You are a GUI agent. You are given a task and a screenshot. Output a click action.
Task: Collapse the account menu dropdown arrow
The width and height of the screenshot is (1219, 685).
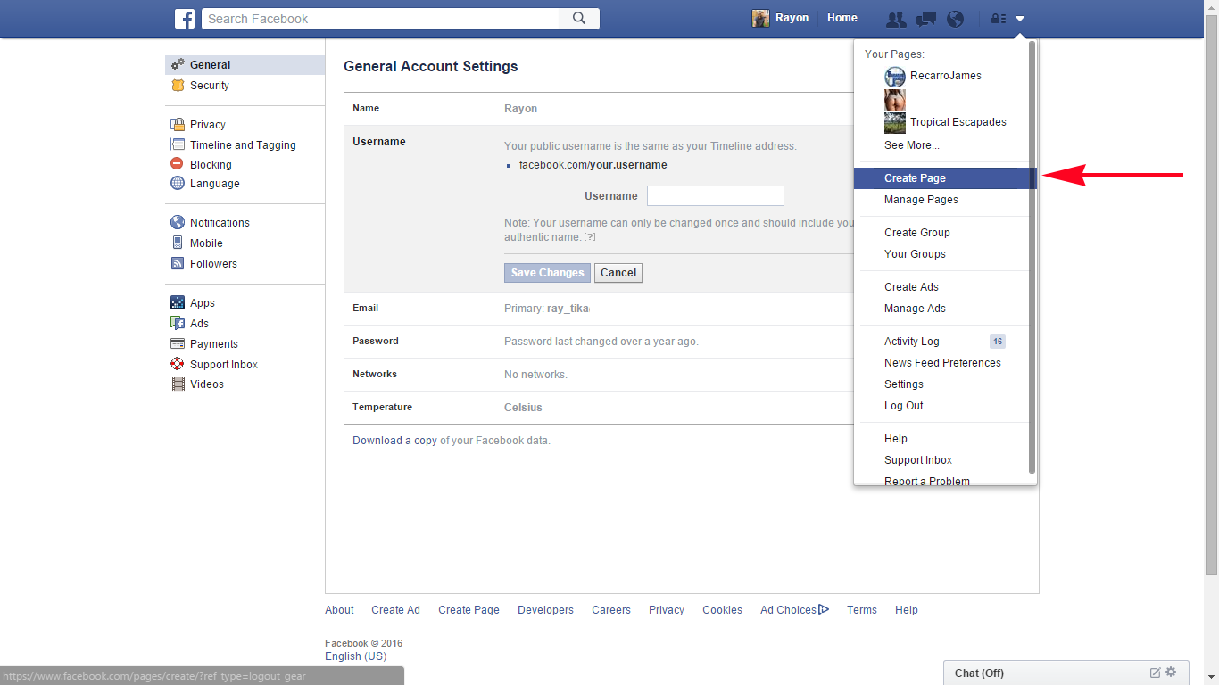[1020, 19]
